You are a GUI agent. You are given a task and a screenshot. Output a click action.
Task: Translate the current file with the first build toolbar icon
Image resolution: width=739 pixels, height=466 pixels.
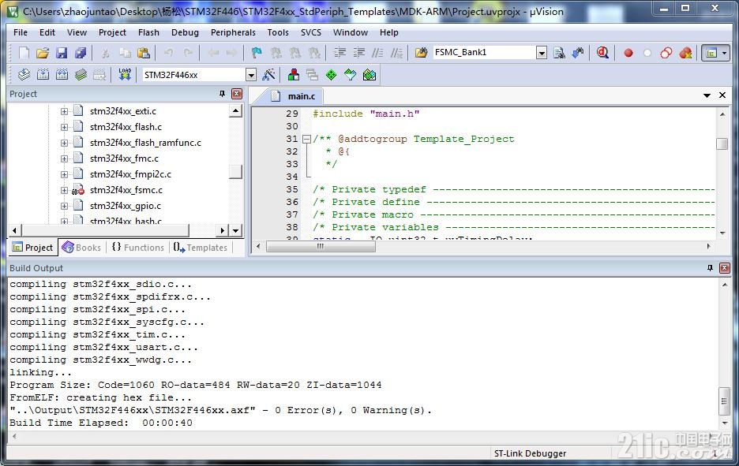coord(24,74)
